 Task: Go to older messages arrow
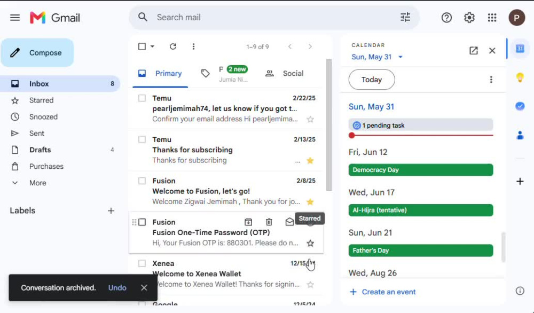coord(310,46)
